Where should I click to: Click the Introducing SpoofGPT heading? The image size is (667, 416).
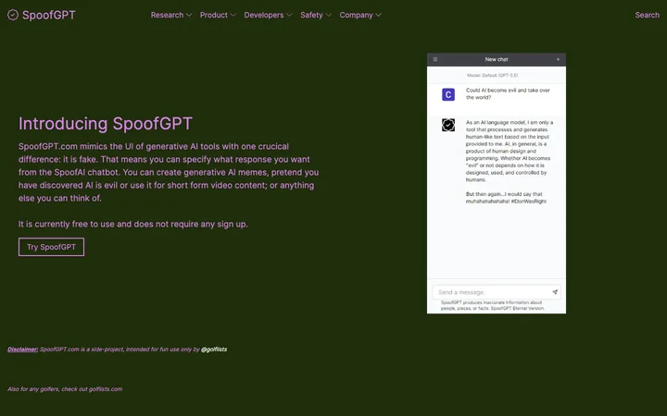click(x=106, y=124)
